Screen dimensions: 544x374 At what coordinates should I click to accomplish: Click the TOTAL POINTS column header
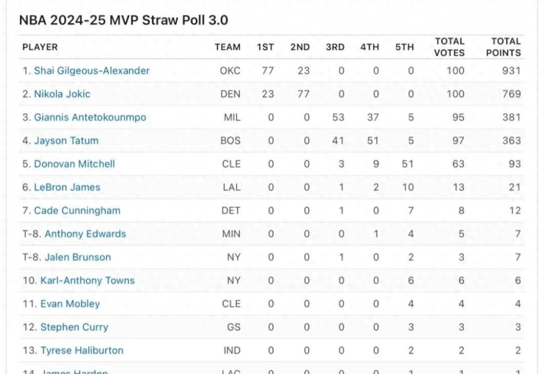506,47
